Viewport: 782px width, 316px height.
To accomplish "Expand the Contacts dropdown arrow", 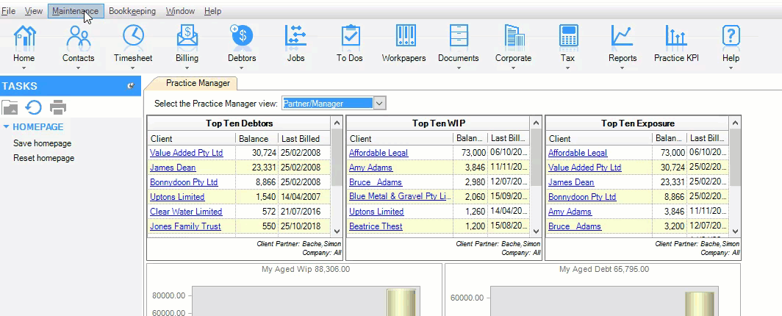I will (79, 68).
